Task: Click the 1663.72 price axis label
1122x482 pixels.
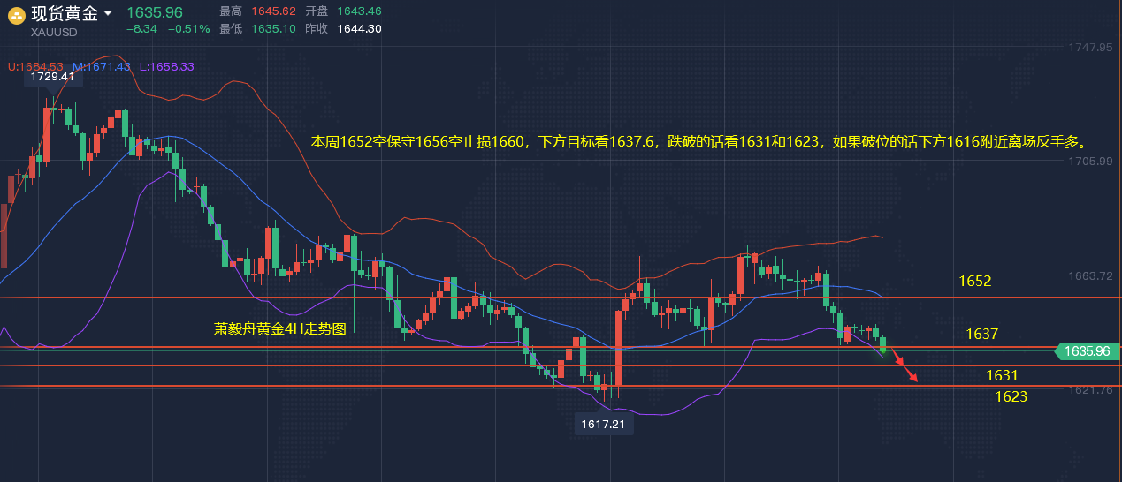Action: point(1089,275)
